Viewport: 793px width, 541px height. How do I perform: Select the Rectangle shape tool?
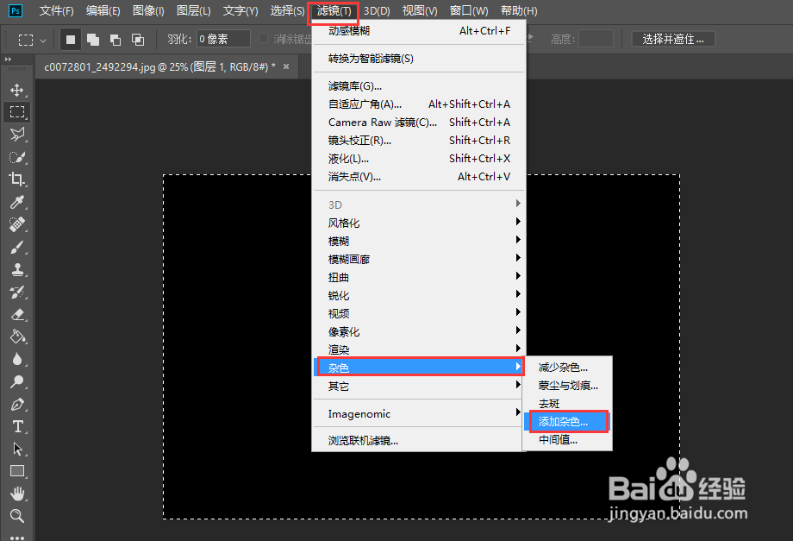click(x=17, y=471)
